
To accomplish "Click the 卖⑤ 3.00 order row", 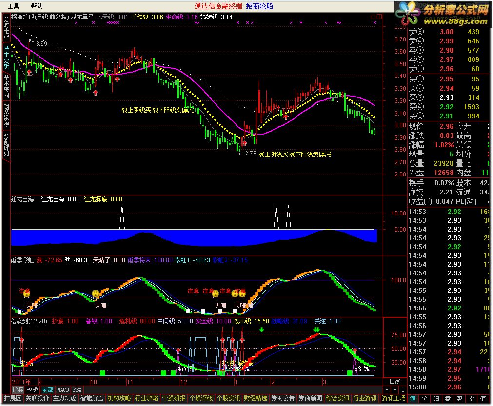I will [448, 32].
